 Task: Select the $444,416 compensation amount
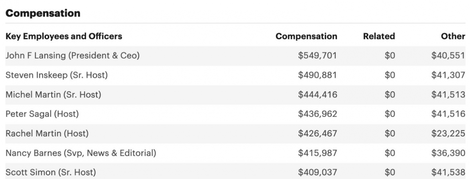coord(317,95)
